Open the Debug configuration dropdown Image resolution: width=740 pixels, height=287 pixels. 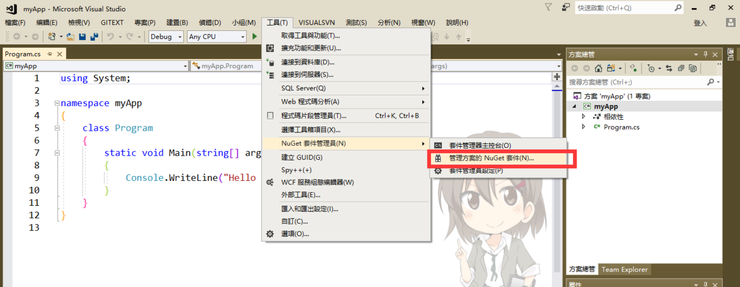(x=180, y=37)
